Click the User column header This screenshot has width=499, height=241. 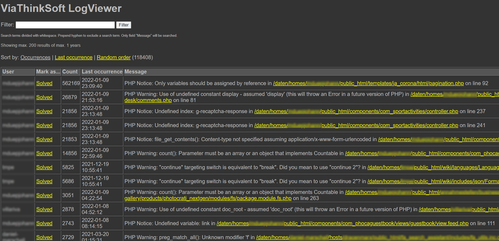tap(18, 72)
